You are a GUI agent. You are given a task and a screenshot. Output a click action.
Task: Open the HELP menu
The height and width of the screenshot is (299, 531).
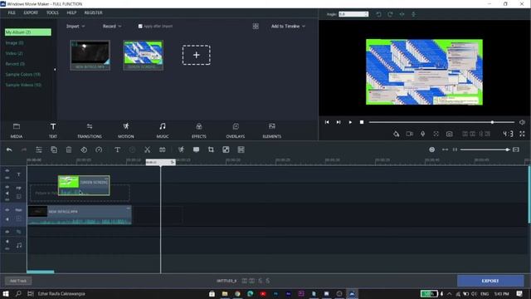71,12
